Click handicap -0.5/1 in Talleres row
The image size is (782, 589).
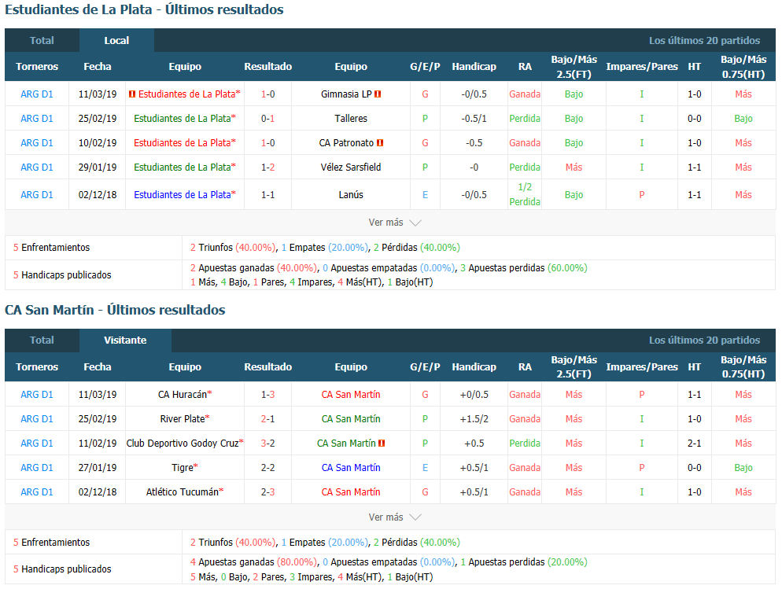point(474,119)
